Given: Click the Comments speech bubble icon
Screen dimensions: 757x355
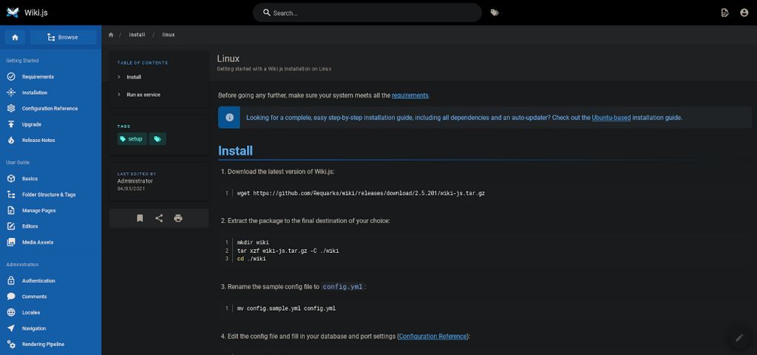Looking at the screenshot, I should coord(11,297).
